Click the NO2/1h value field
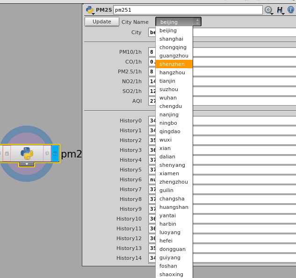Screen dimensions: 296x278 pyautogui.click(x=222, y=81)
